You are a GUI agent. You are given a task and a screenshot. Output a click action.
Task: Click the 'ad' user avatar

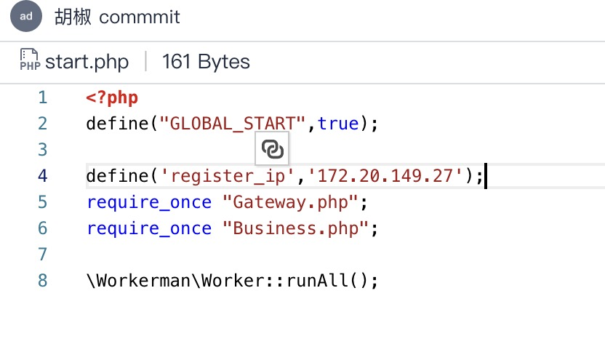[26, 16]
